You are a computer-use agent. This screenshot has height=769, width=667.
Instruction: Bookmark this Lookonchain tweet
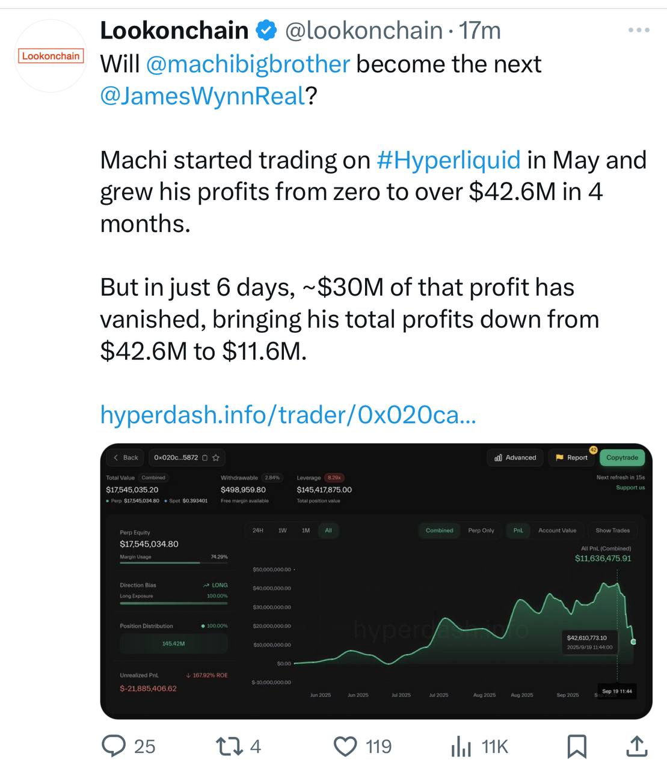(x=577, y=746)
